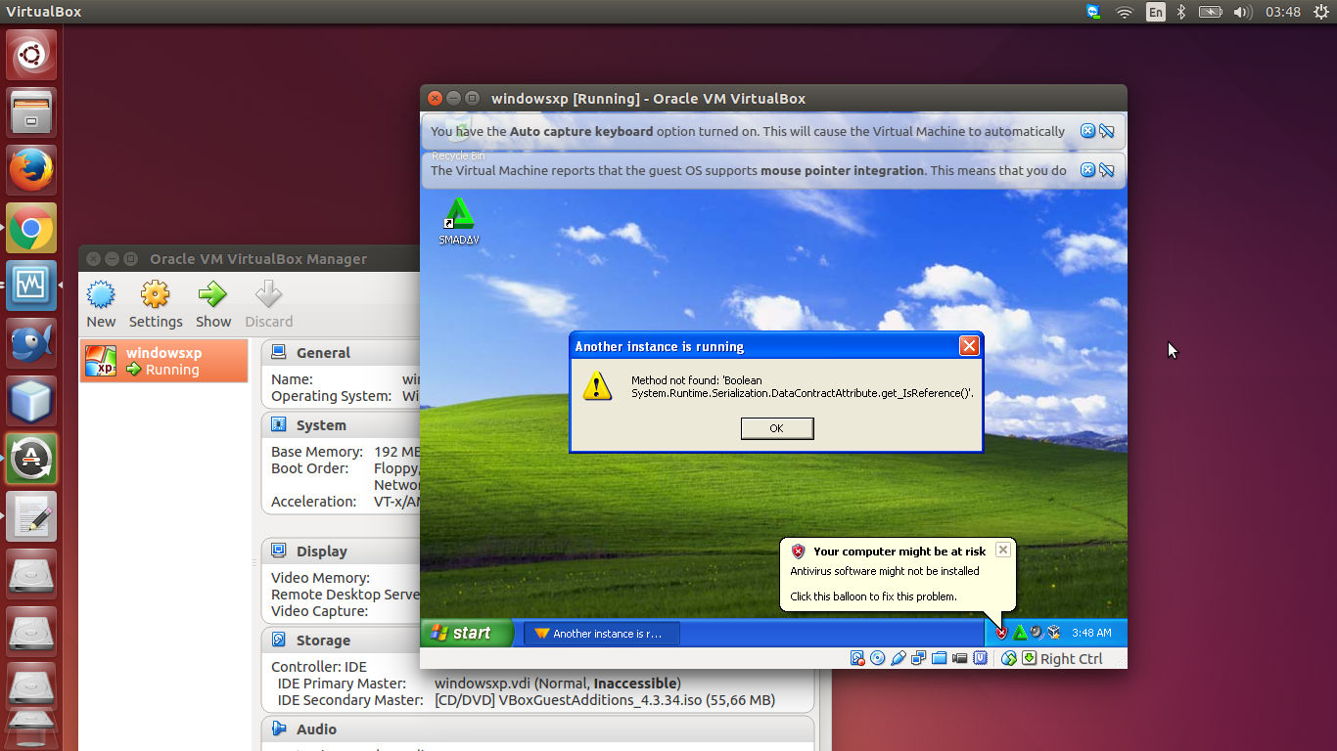This screenshot has height=751, width=1337.
Task: Click the battery indicator in top panel
Action: (x=1211, y=12)
